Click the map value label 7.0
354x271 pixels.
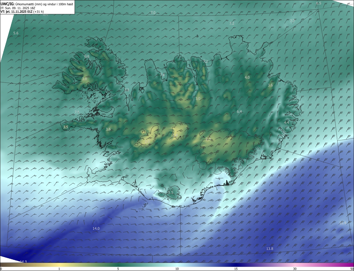[x=153, y=13]
